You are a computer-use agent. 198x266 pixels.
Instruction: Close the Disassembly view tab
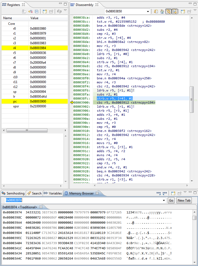pos(97,5)
